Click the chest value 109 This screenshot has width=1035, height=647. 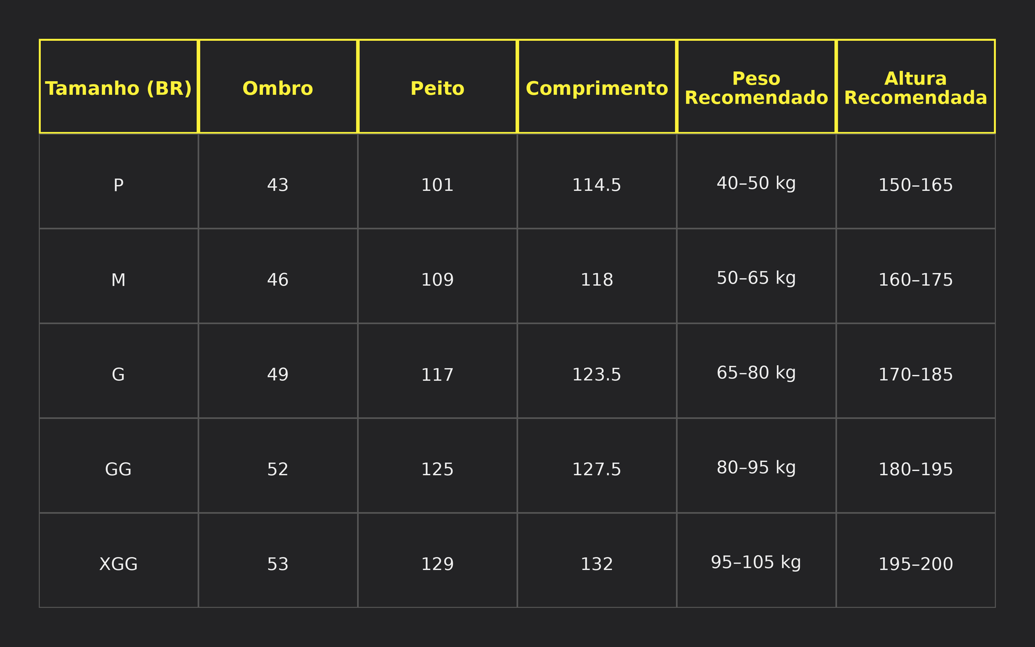[x=437, y=280]
